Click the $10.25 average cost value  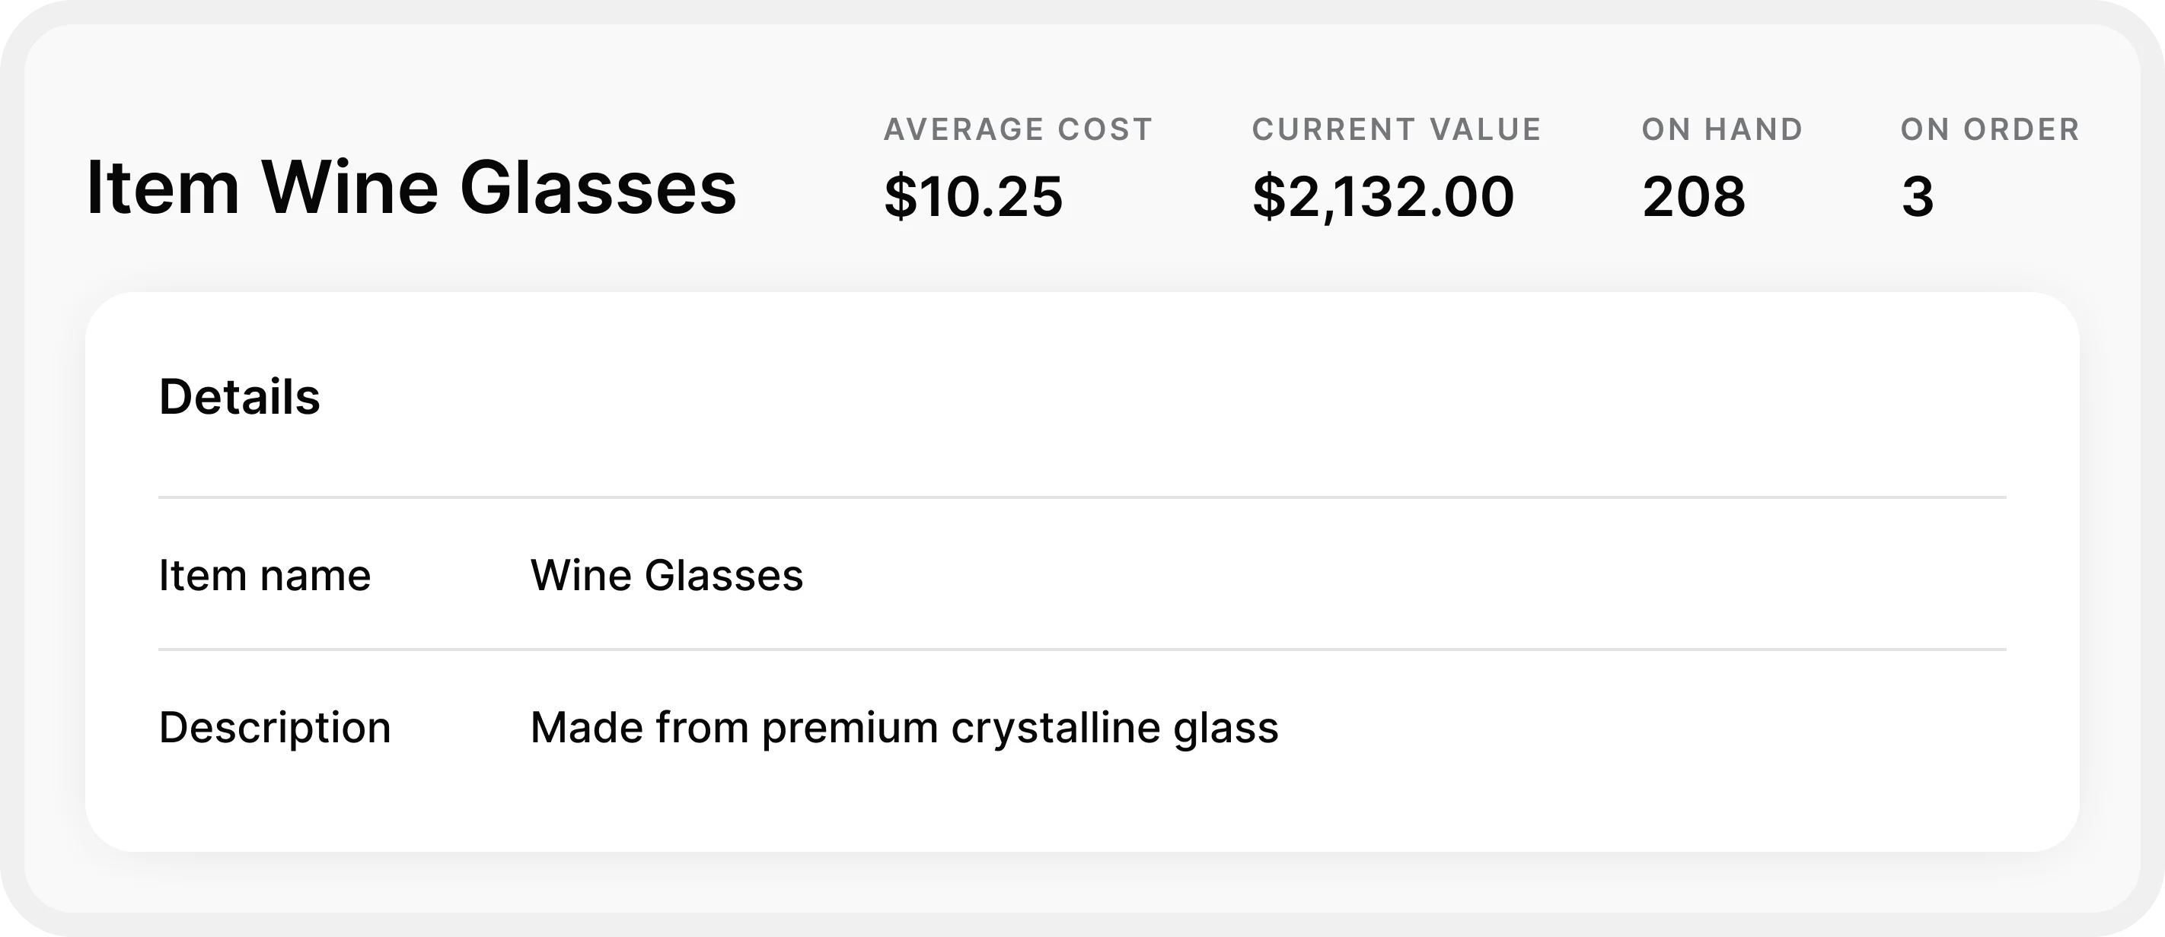(973, 196)
